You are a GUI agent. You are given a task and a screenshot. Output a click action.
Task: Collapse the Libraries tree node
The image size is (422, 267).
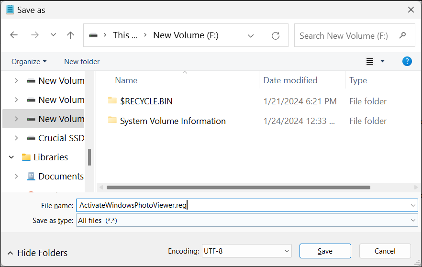pyautogui.click(x=11, y=157)
